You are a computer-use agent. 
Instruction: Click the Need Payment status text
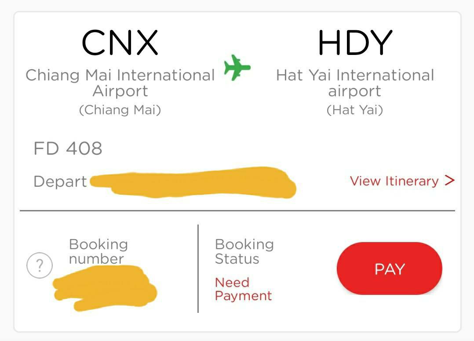(243, 289)
